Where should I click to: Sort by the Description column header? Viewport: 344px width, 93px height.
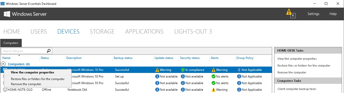[74, 58]
